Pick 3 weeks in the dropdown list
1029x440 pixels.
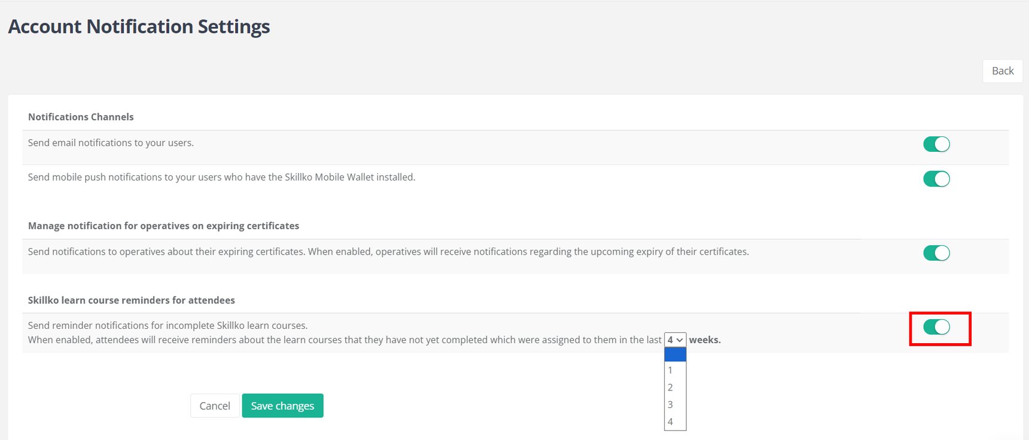point(675,405)
